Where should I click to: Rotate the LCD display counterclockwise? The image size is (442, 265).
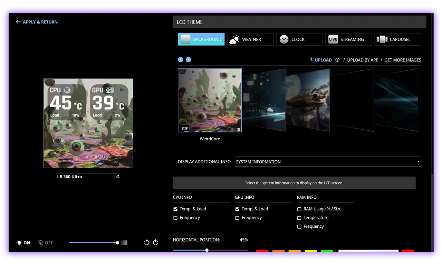click(x=147, y=243)
